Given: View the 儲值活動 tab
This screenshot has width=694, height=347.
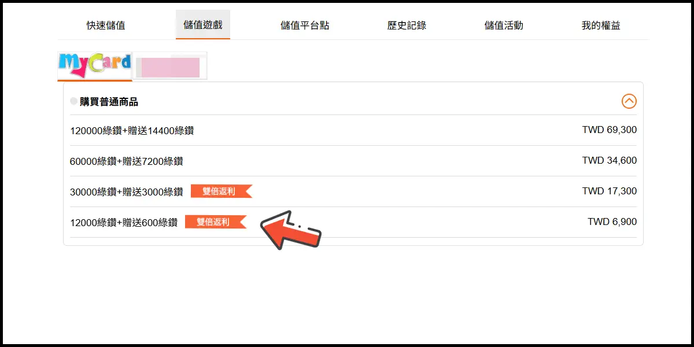Looking at the screenshot, I should point(504,25).
